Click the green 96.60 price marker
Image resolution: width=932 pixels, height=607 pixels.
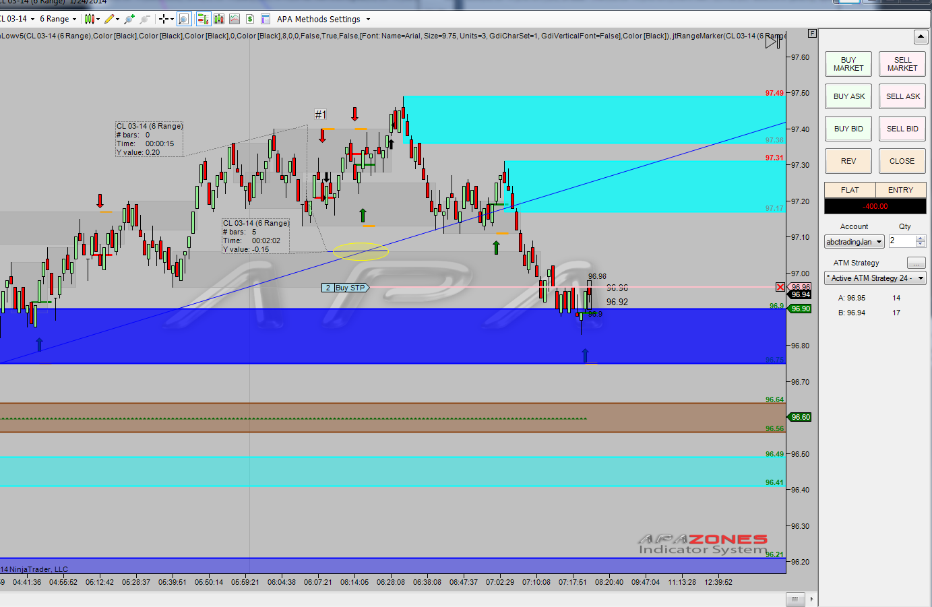(801, 417)
